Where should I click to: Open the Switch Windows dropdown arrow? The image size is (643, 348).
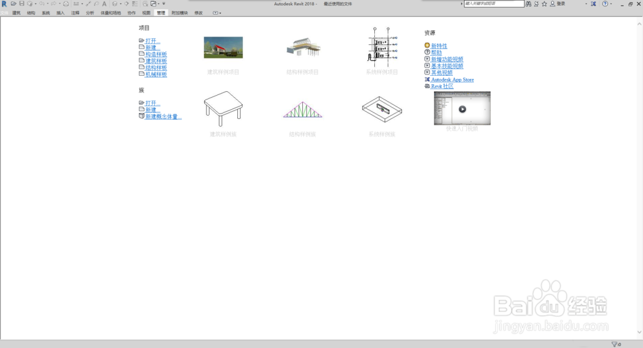159,4
